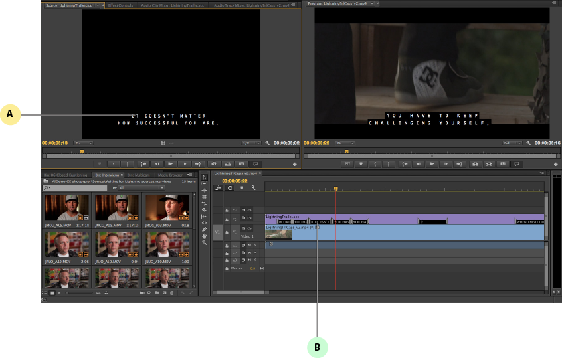Click Mark In in the Source monitor
562x358 pixels.
pyautogui.click(x=114, y=164)
